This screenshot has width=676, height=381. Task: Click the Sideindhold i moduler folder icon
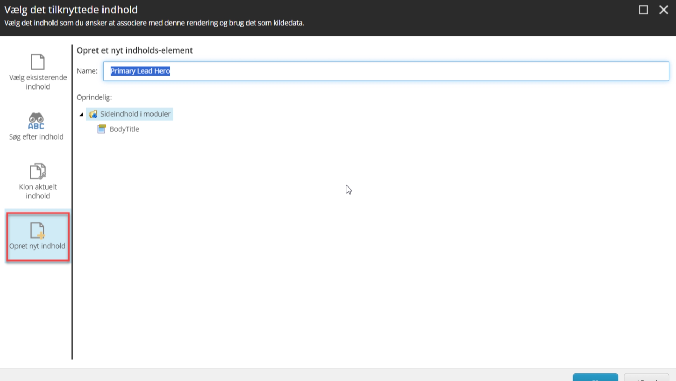click(x=93, y=114)
